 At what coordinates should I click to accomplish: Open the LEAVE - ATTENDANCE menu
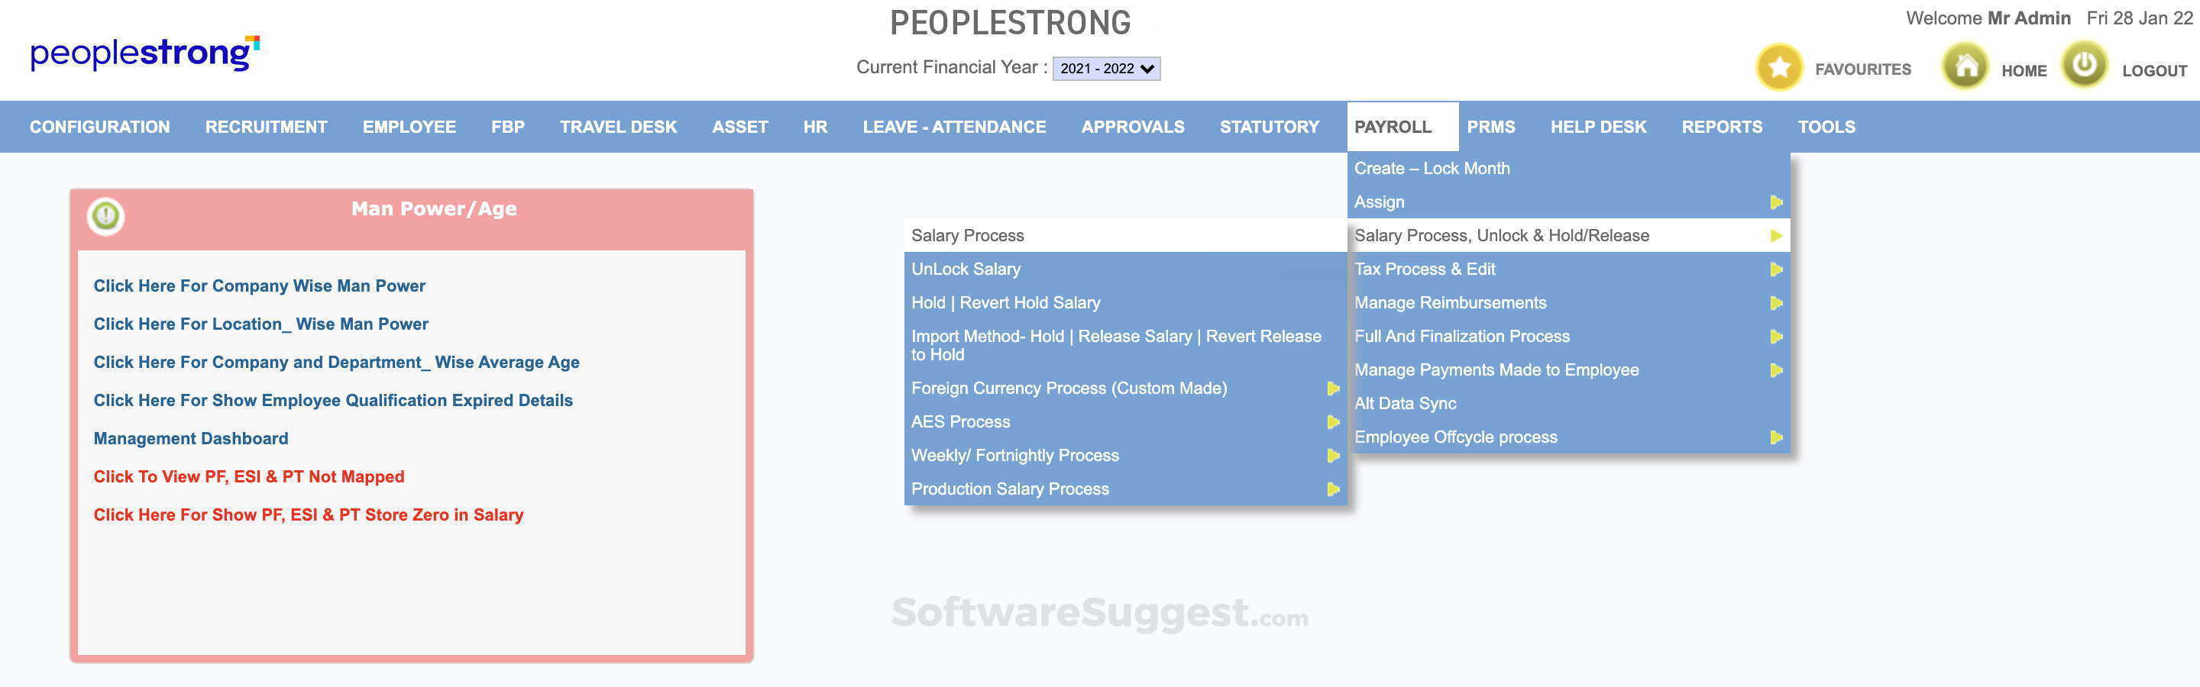click(954, 127)
